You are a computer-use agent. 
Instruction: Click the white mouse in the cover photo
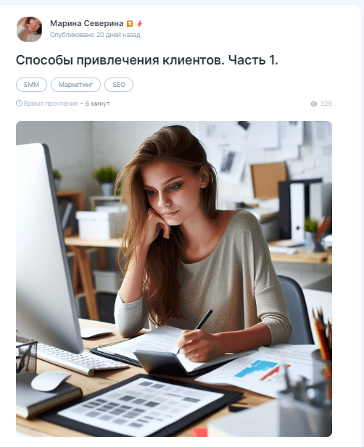tap(51, 381)
